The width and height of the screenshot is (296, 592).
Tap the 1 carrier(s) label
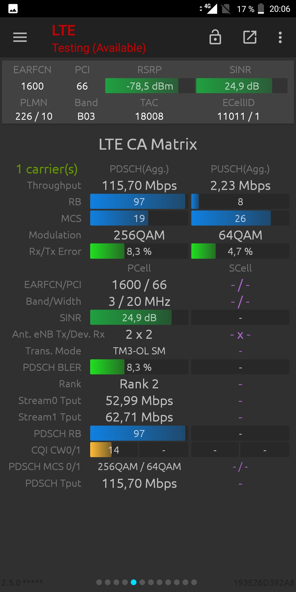47,169
